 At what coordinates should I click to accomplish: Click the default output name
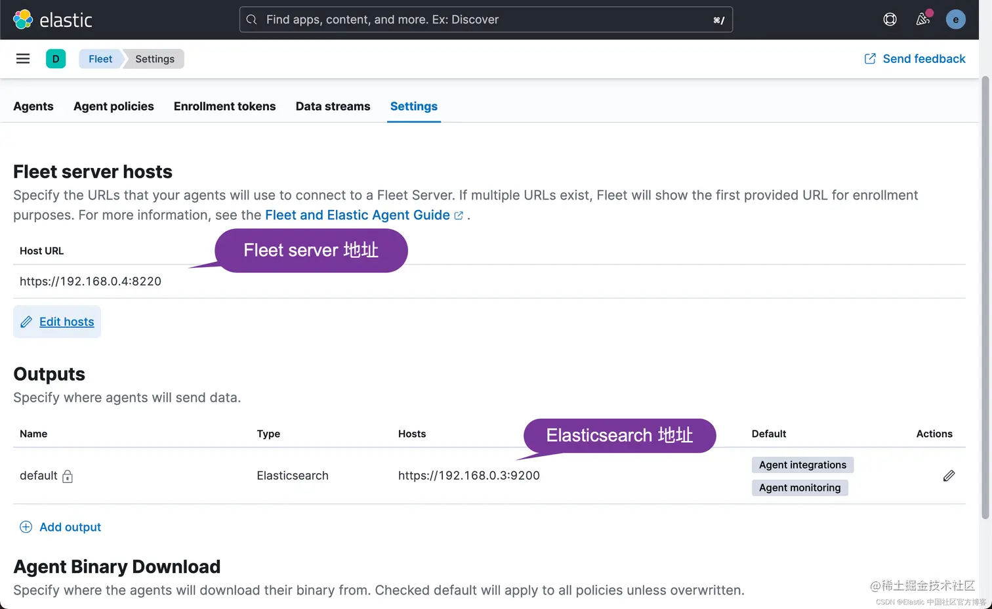(x=39, y=476)
